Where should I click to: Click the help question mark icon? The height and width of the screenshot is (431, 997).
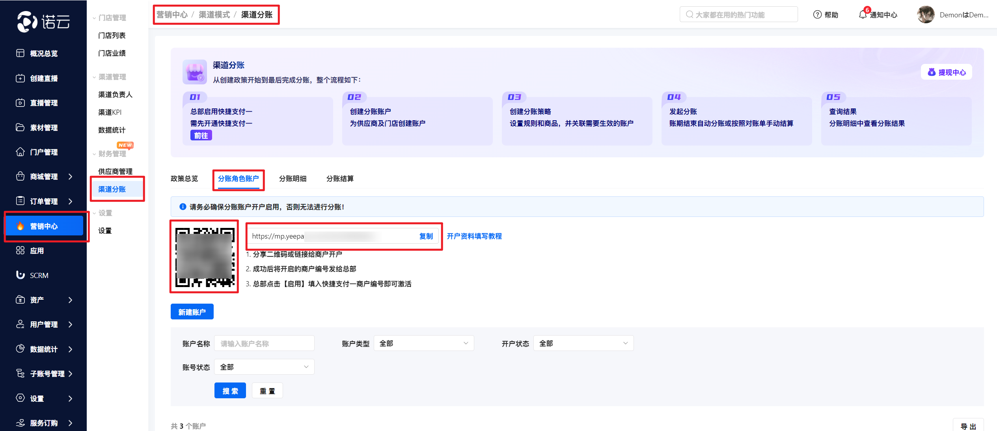(817, 15)
